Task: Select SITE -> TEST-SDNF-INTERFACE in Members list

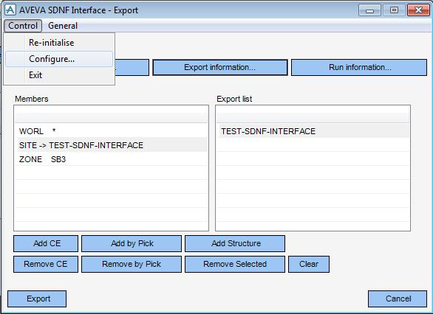Action: pyautogui.click(x=111, y=145)
